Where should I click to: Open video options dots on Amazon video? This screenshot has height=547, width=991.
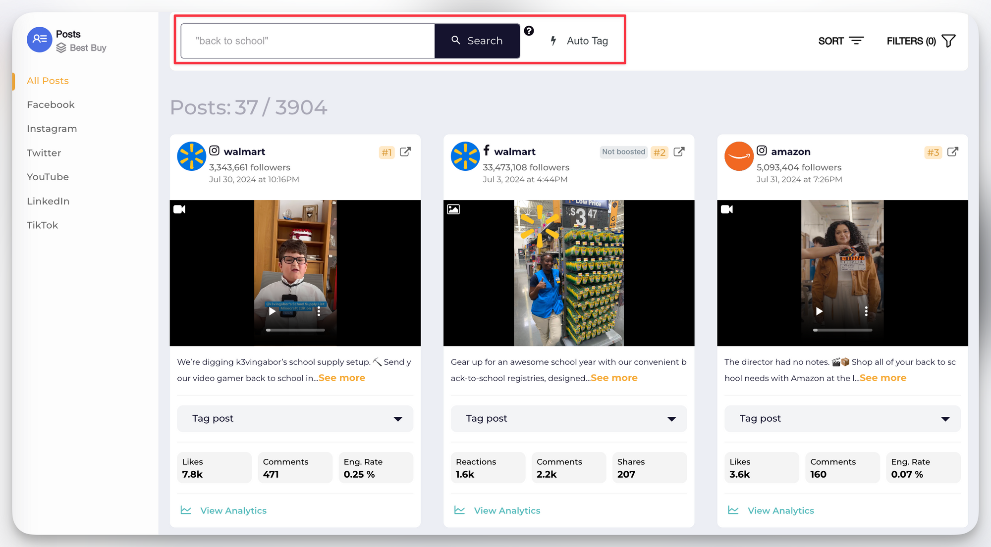(x=866, y=311)
